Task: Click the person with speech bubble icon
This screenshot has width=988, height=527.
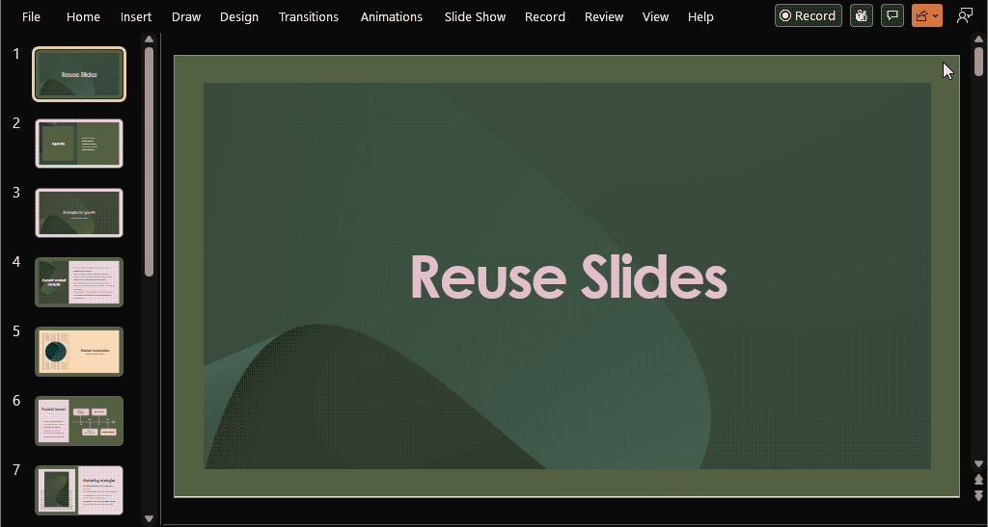Action: 965,15
